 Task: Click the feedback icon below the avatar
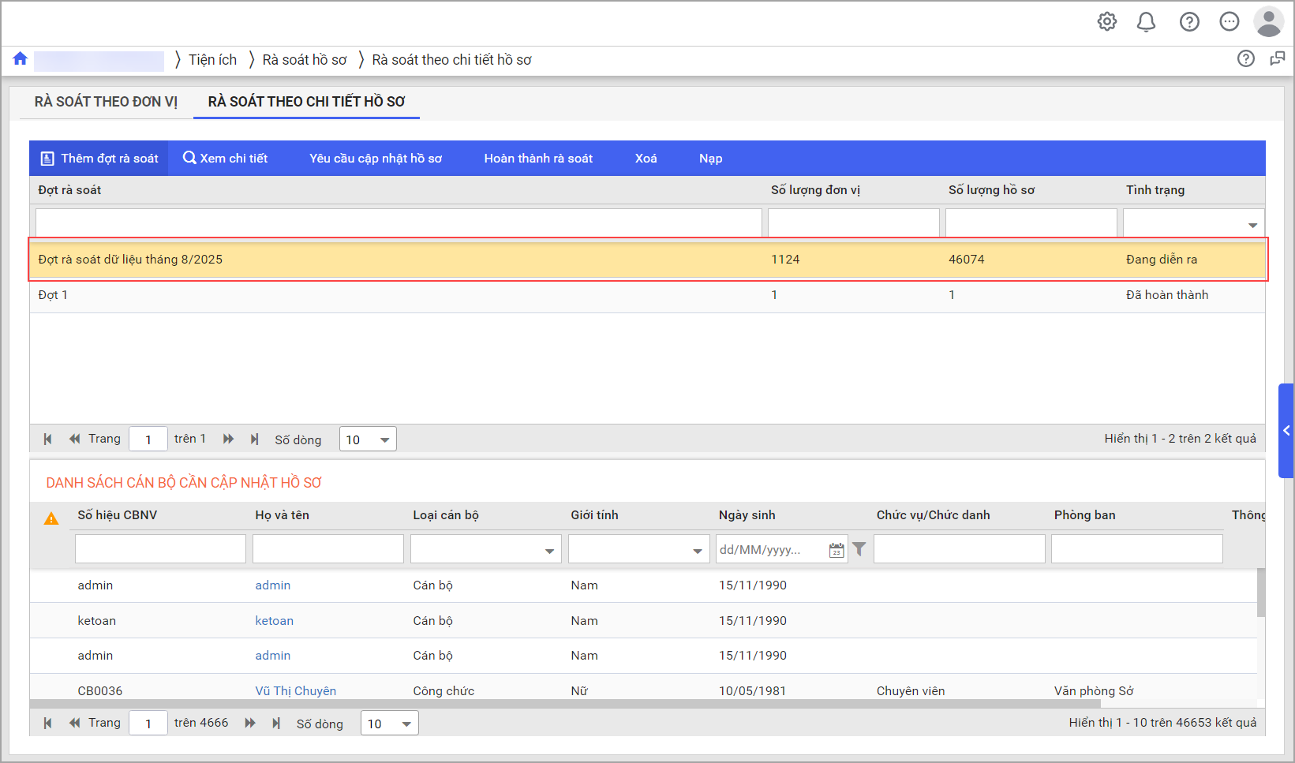pyautogui.click(x=1277, y=59)
